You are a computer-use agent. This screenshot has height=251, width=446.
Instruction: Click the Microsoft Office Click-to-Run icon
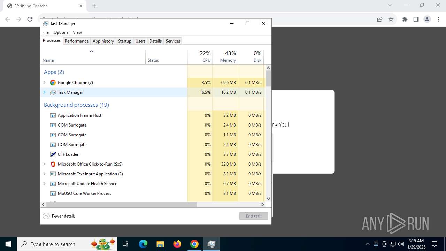click(x=53, y=164)
